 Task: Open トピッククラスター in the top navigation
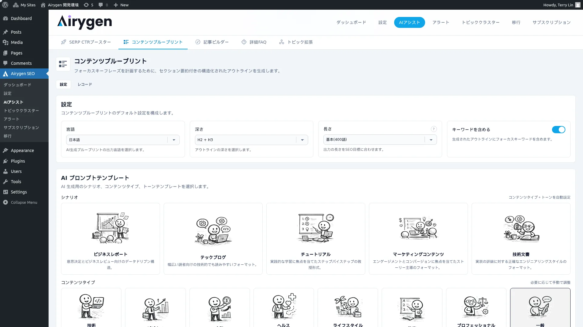(x=480, y=22)
